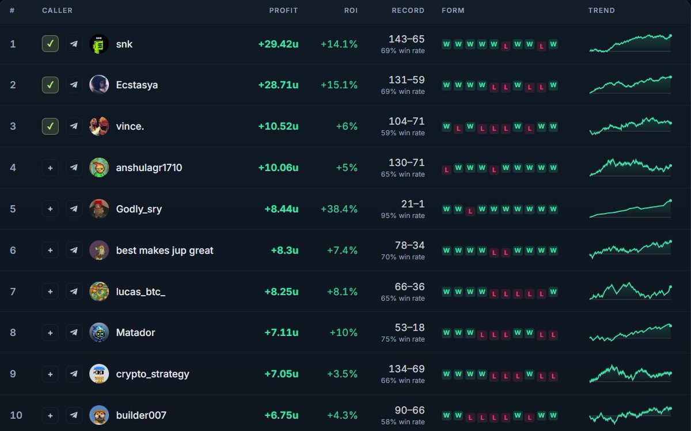Click snk's trend sparkline chart
Screen dimensions: 691x431
pyautogui.click(x=630, y=43)
